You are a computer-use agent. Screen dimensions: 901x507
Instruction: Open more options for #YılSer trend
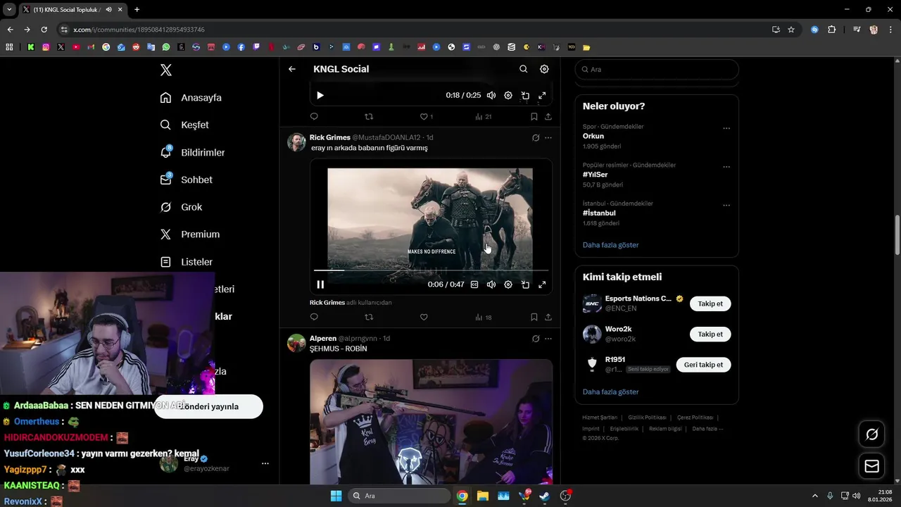(x=726, y=168)
